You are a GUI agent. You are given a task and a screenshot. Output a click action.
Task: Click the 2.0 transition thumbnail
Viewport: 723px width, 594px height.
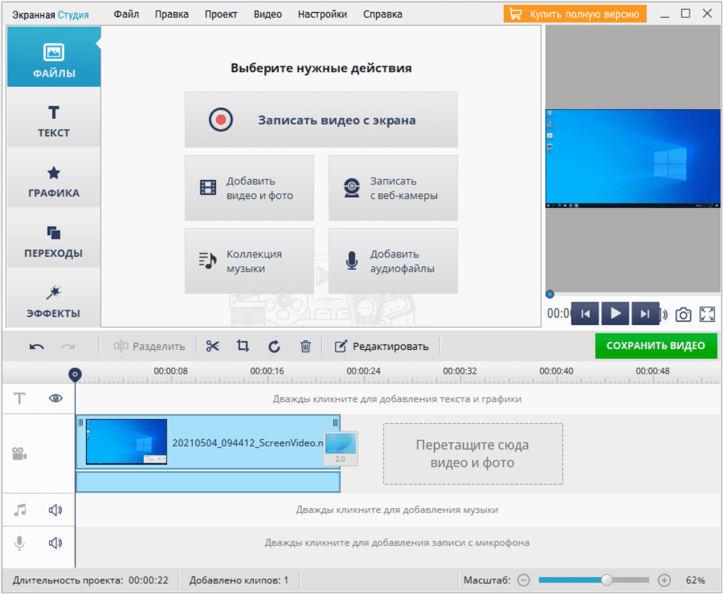pyautogui.click(x=340, y=448)
